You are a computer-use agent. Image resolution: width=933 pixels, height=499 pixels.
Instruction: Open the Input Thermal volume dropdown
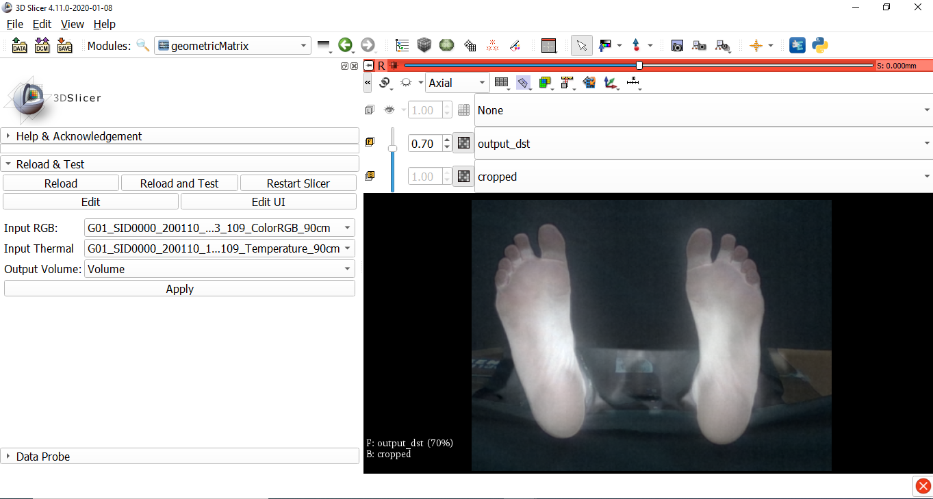pyautogui.click(x=219, y=248)
